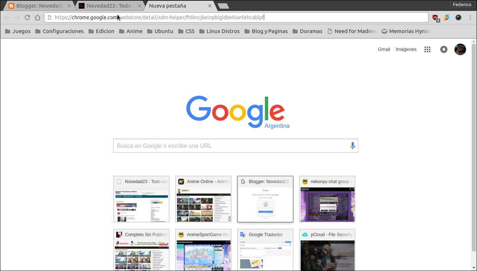Click the browser back arrow

pos(7,17)
